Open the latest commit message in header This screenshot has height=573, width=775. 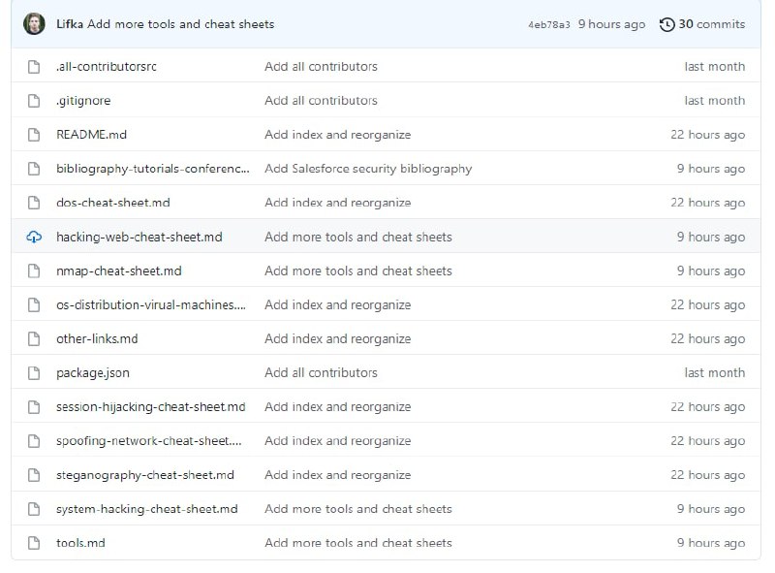tap(180, 24)
